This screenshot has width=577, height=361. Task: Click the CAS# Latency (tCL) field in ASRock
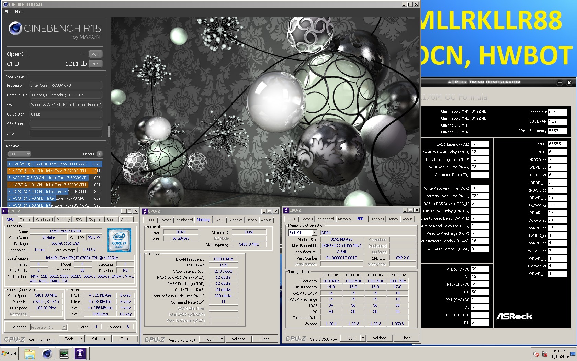point(480,144)
